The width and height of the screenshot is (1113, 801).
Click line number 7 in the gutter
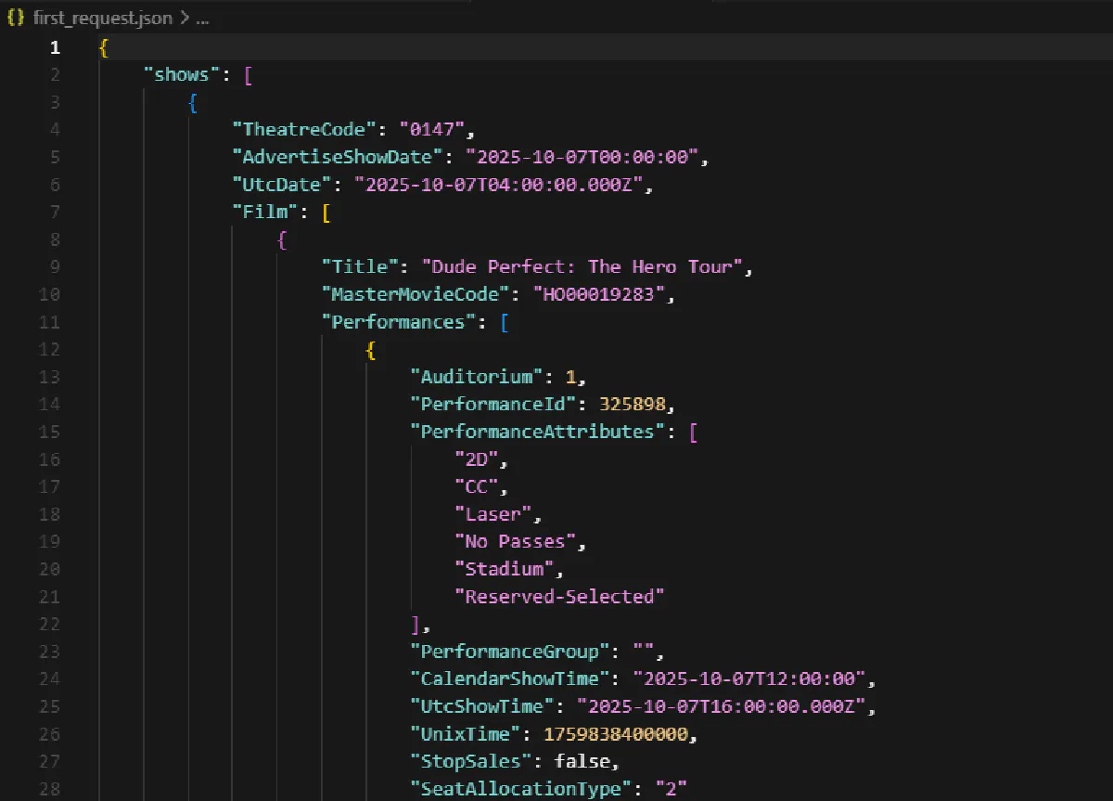click(x=55, y=213)
